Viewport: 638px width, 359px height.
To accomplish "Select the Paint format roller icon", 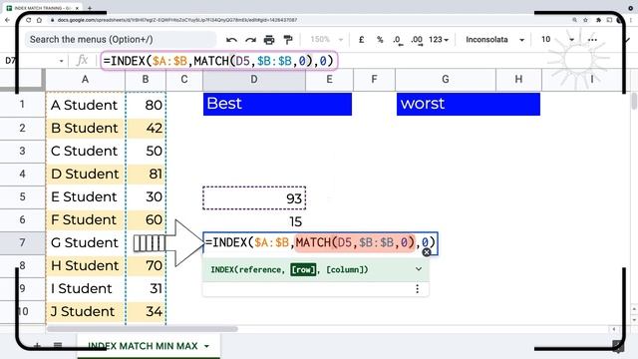I will pos(288,40).
